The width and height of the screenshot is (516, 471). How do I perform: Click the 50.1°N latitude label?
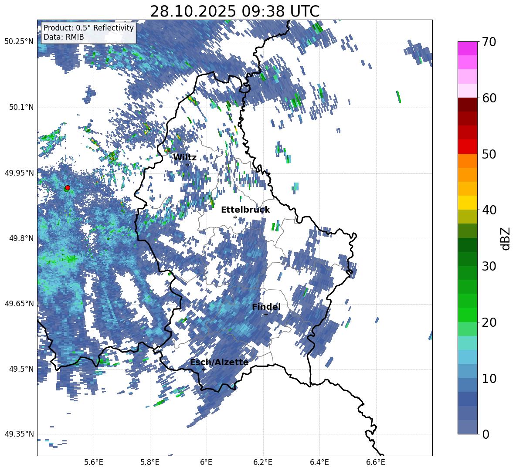pyautogui.click(x=21, y=107)
